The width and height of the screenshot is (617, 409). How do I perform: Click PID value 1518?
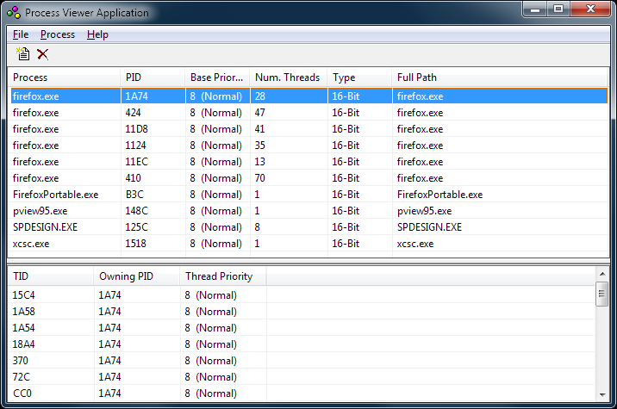[x=136, y=244]
